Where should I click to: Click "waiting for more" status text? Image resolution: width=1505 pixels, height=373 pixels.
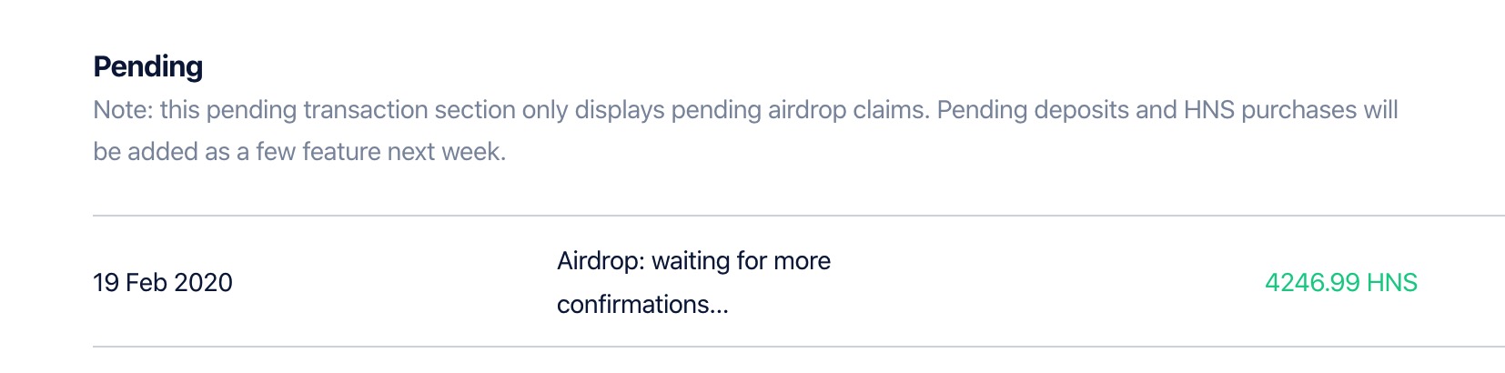[741, 261]
